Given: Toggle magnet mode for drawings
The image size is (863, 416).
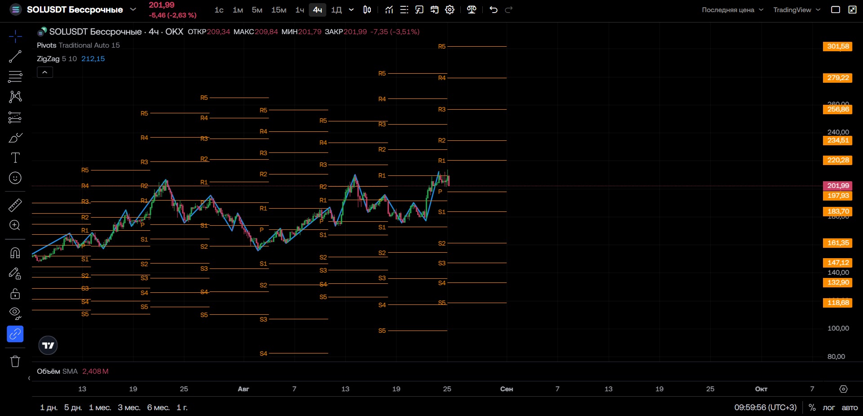Looking at the screenshot, I should (15, 253).
